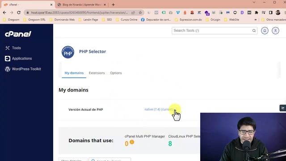Screen dimensions: 286x161
Task: Click the statistics chart side icon
Action: point(283,108)
